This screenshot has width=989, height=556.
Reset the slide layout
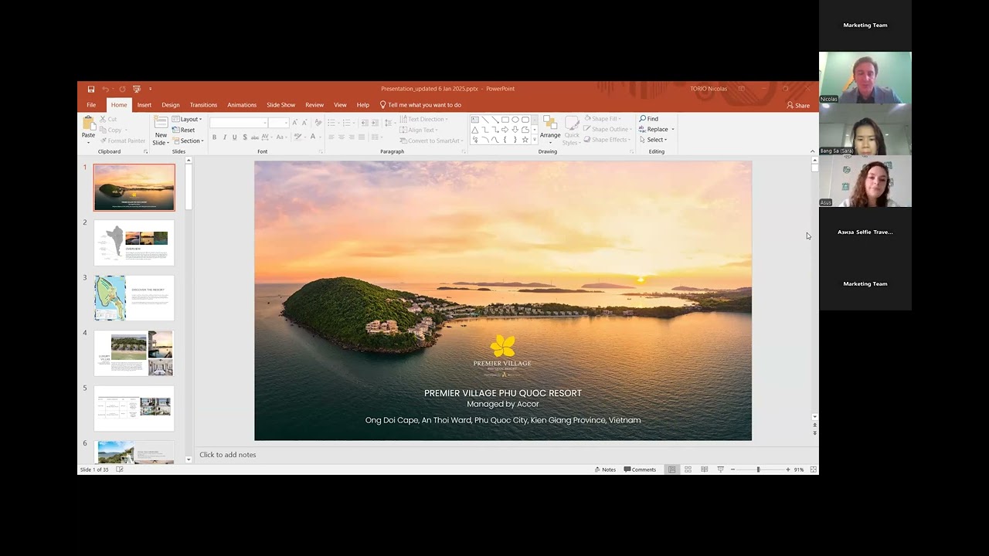(x=183, y=130)
